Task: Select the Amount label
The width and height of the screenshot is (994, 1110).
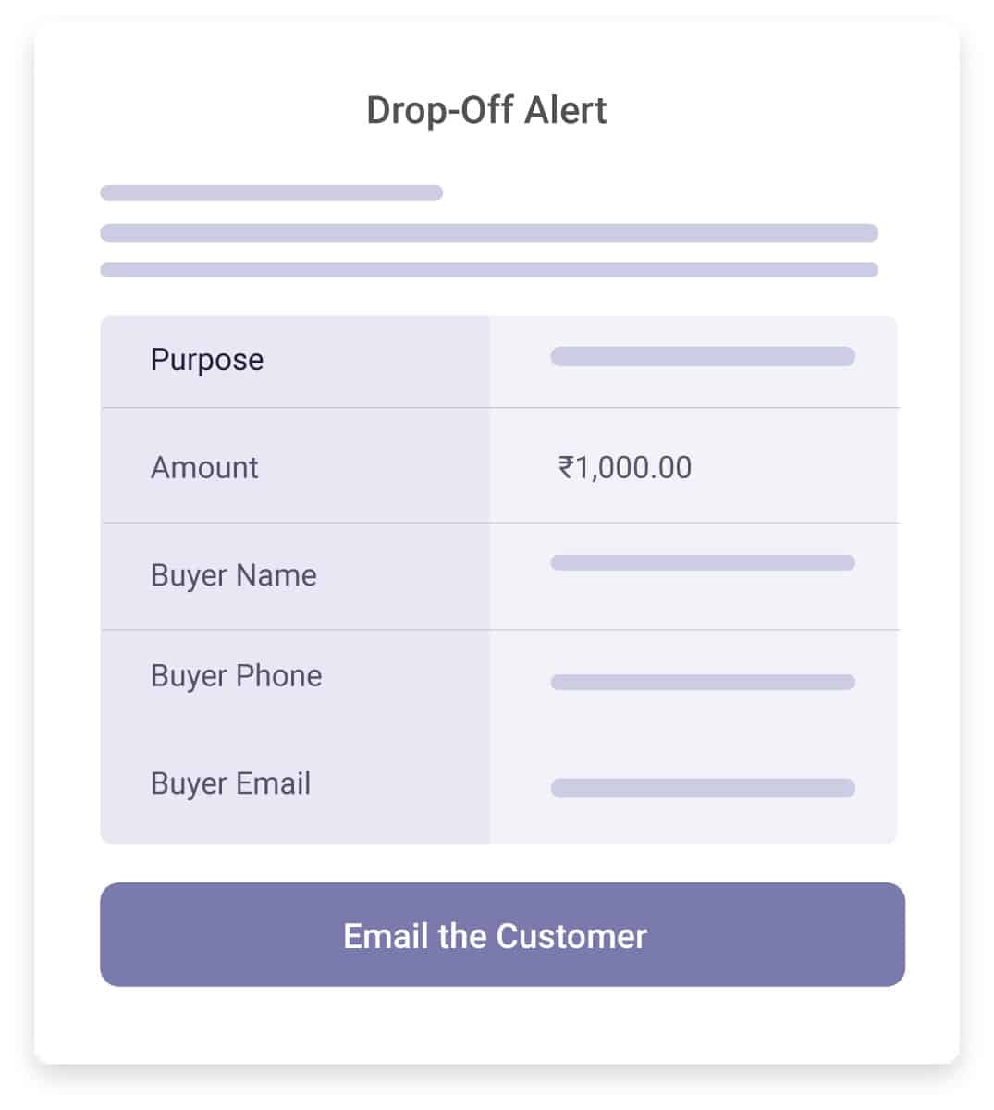Action: pyautogui.click(x=204, y=468)
